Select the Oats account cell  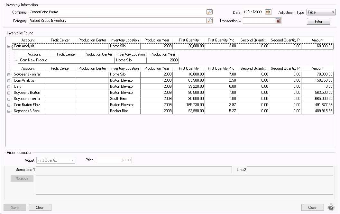tap(28, 86)
